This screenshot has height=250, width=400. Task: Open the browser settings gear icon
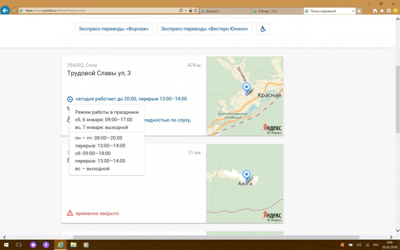[389, 10]
